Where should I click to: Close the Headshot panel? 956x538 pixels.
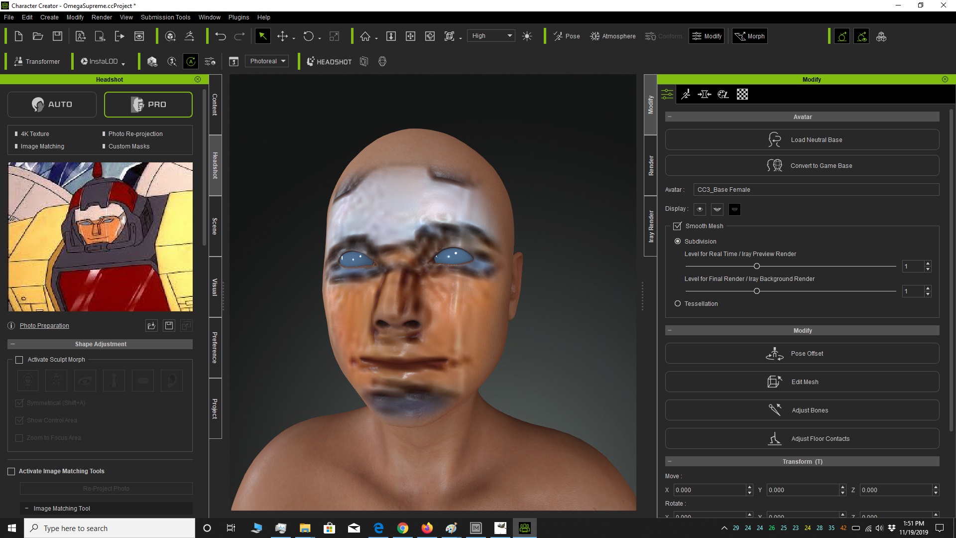pyautogui.click(x=198, y=79)
